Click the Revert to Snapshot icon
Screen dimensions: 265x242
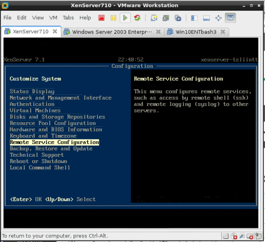166,18
